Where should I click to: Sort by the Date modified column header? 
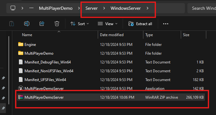click(112, 35)
